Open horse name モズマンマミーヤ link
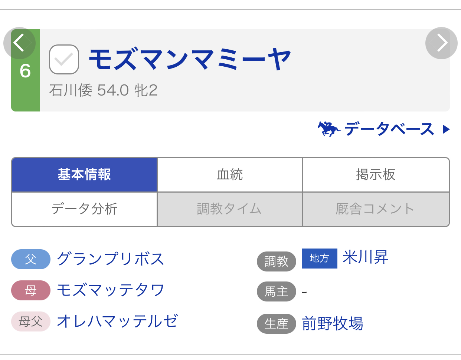Viewport: 461px width, 360px height. click(190, 59)
